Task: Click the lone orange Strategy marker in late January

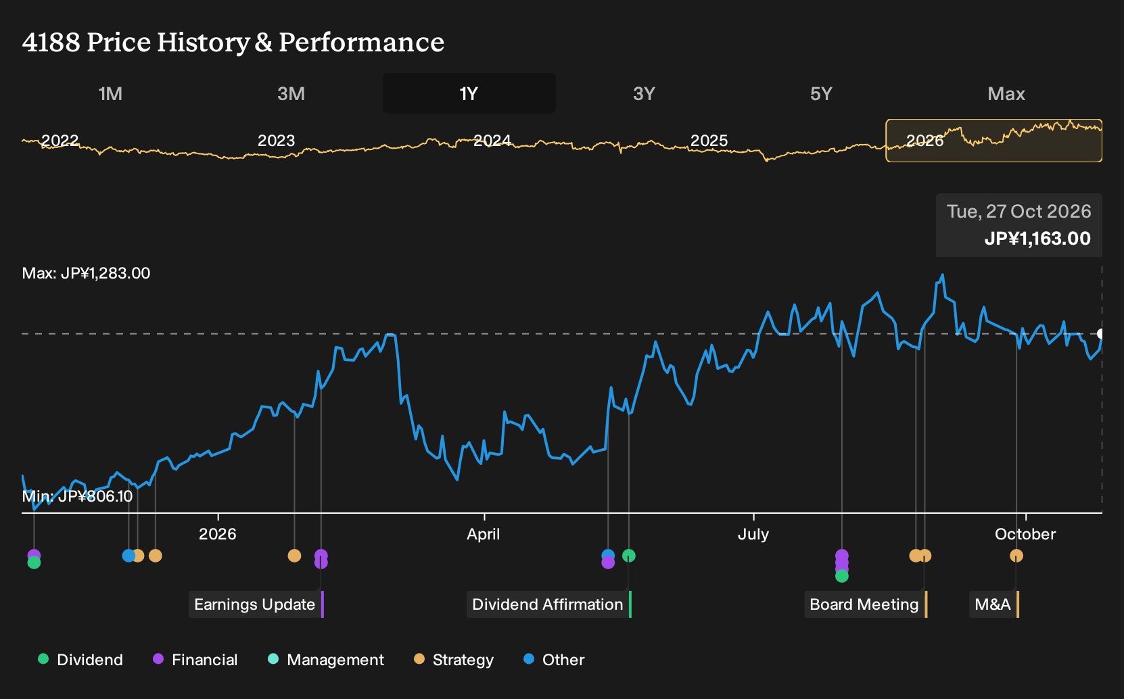Action: click(x=294, y=556)
